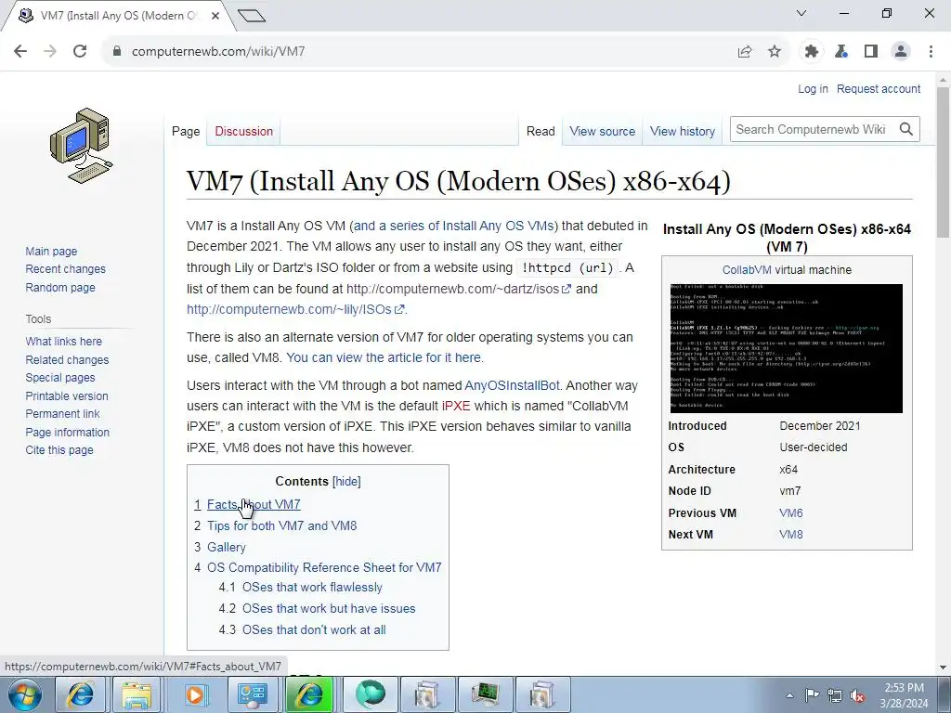Screen dimensions: 951x713
Task: Open What links here tool
Action: click(x=64, y=342)
